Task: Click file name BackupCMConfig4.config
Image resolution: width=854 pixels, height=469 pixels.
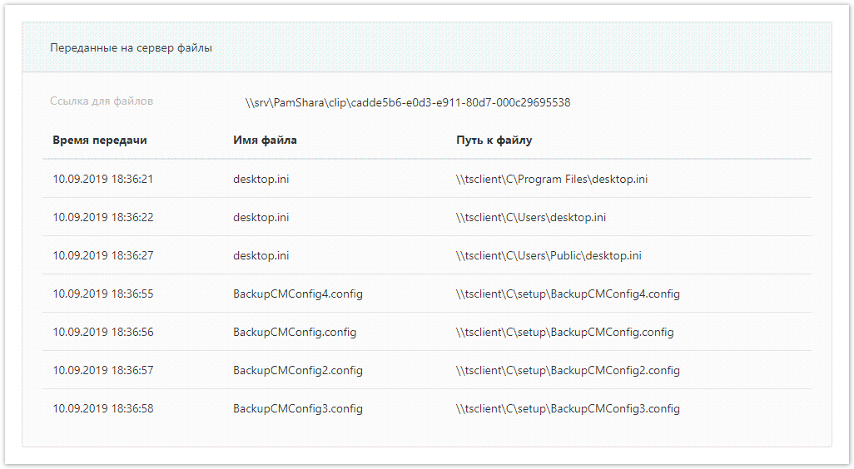Action: click(x=297, y=294)
